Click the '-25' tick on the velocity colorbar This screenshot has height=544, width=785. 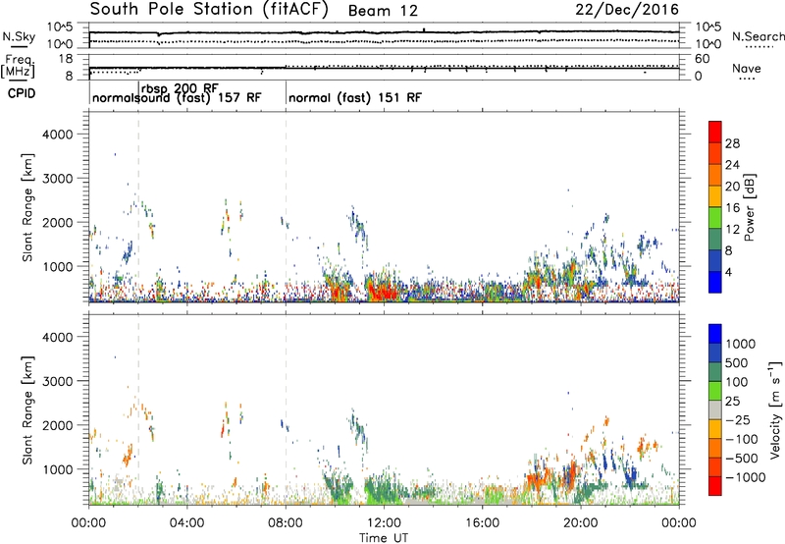[x=739, y=420]
